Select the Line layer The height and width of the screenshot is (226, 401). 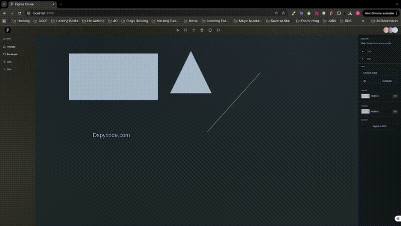(x=7, y=69)
